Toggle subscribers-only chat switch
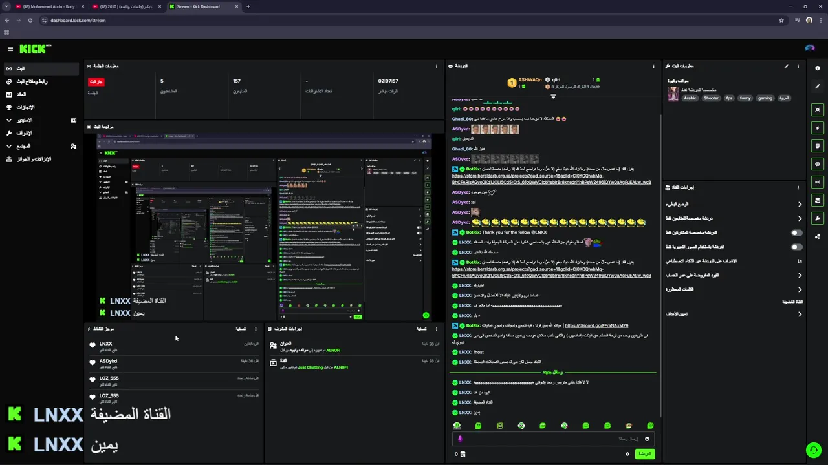 [797, 232]
